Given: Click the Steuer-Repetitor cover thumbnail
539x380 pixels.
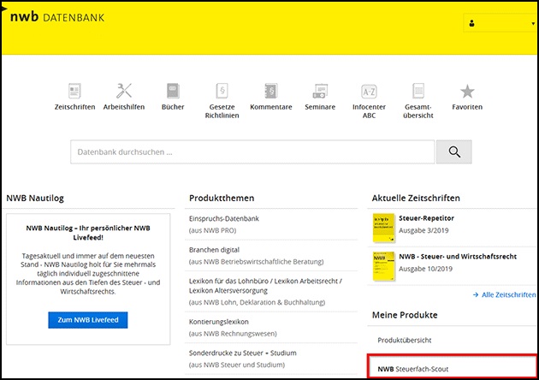Looking at the screenshot, I should point(384,227).
